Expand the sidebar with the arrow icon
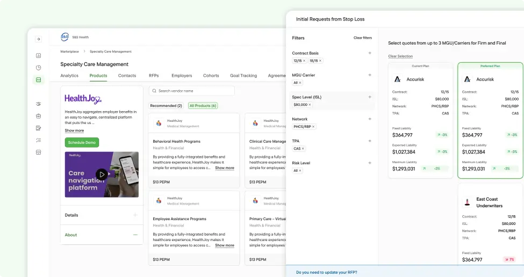Image resolution: width=524 pixels, height=277 pixels. coord(38,39)
